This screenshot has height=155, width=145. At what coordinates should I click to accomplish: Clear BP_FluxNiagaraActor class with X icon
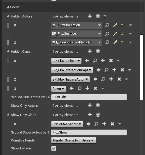coord(119,79)
